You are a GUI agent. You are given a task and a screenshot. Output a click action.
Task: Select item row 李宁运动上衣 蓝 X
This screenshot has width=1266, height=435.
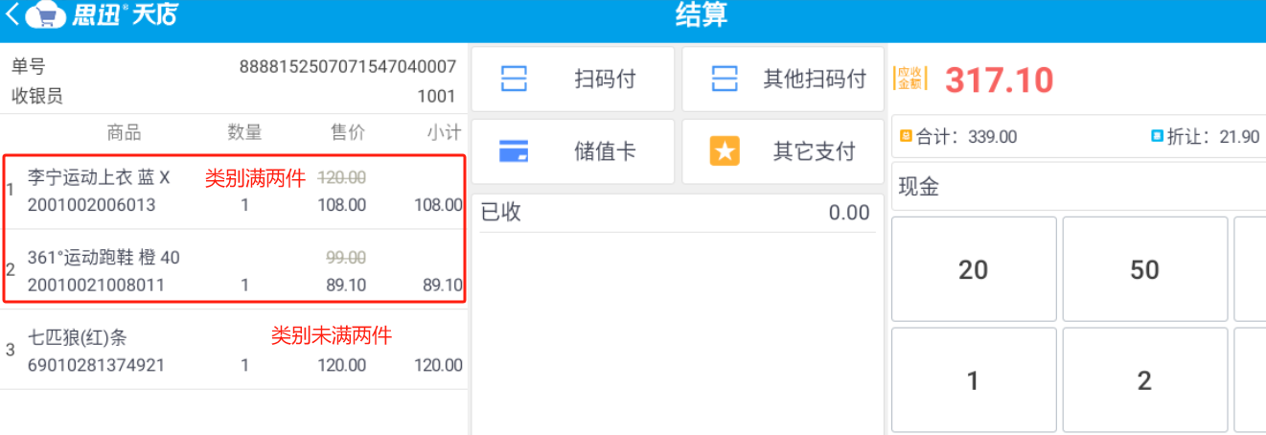235,191
